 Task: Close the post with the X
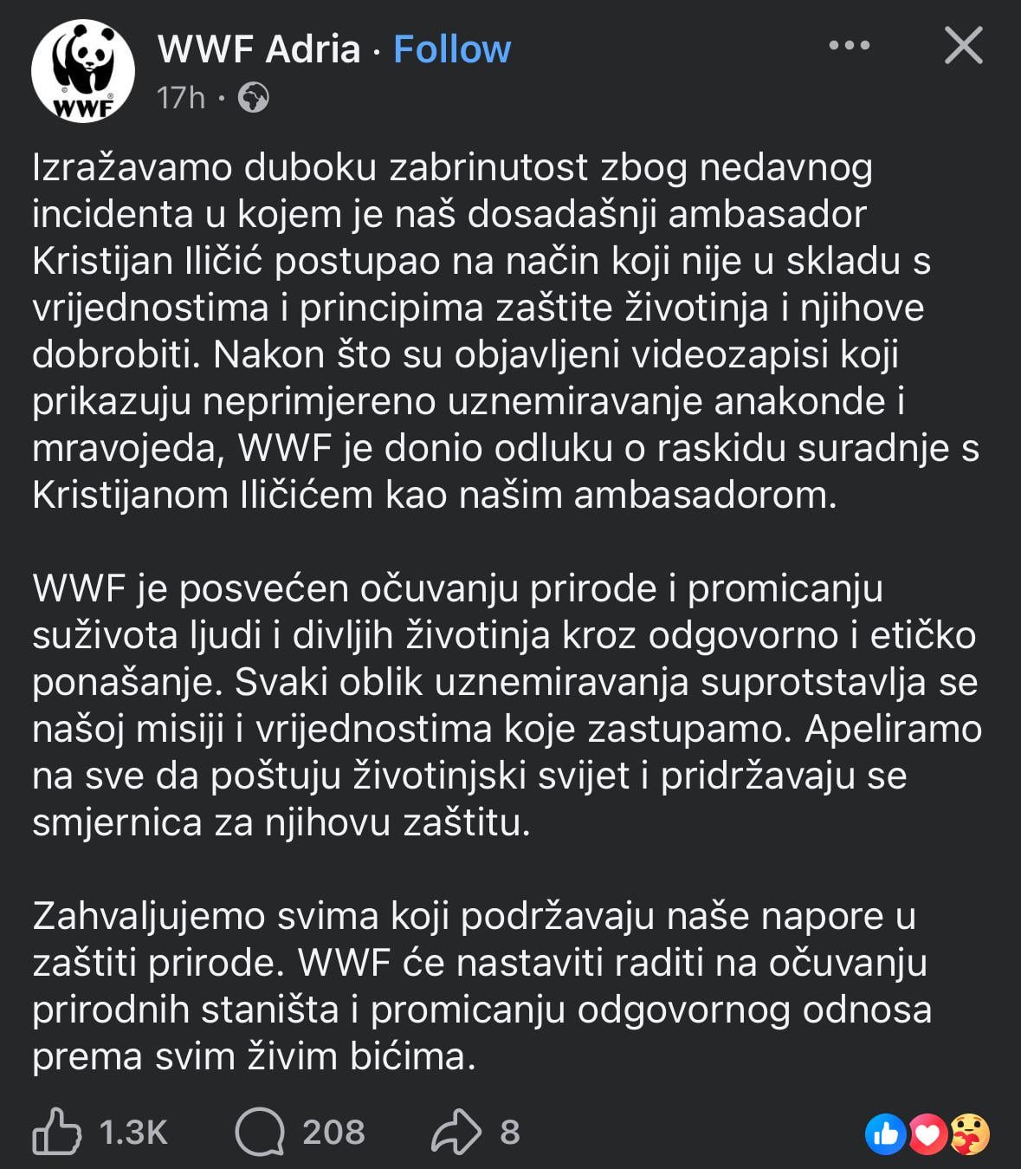coord(963,46)
